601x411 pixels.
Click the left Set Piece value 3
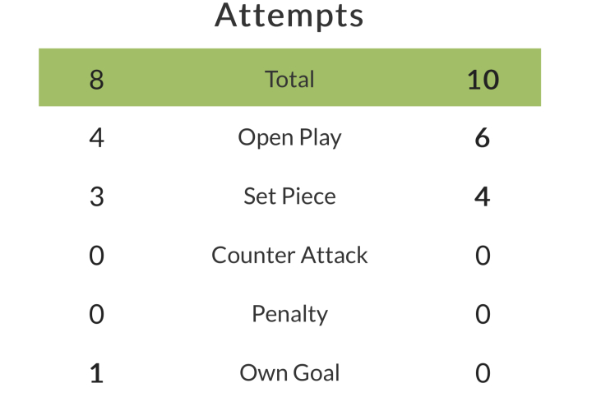tap(96, 197)
